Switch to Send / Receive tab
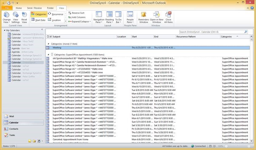Screen dimensions: 256x150 coord(34,8)
